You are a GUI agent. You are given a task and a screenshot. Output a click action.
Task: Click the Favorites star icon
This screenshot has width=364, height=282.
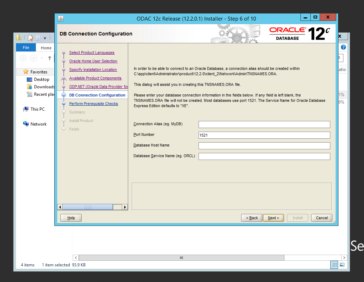pos(26,72)
